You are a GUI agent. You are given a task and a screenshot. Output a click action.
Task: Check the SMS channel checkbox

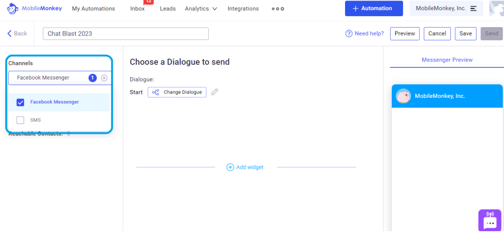point(20,120)
